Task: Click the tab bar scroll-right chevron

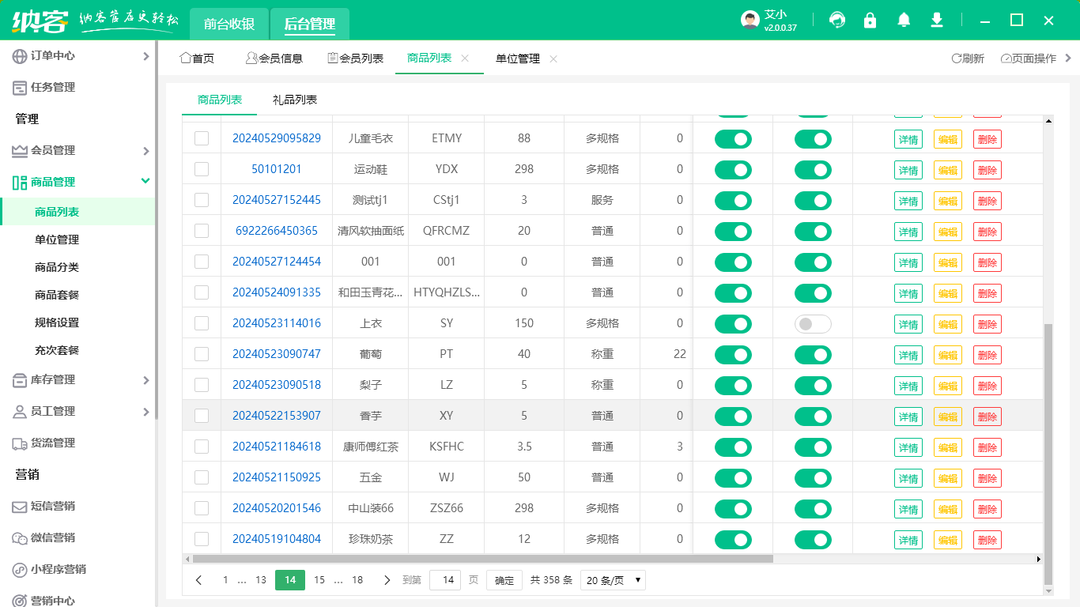Action: point(1069,58)
